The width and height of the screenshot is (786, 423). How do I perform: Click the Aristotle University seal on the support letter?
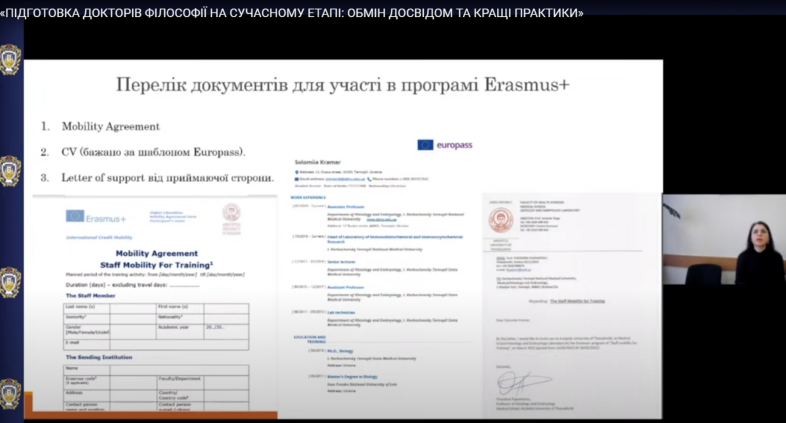click(x=500, y=220)
